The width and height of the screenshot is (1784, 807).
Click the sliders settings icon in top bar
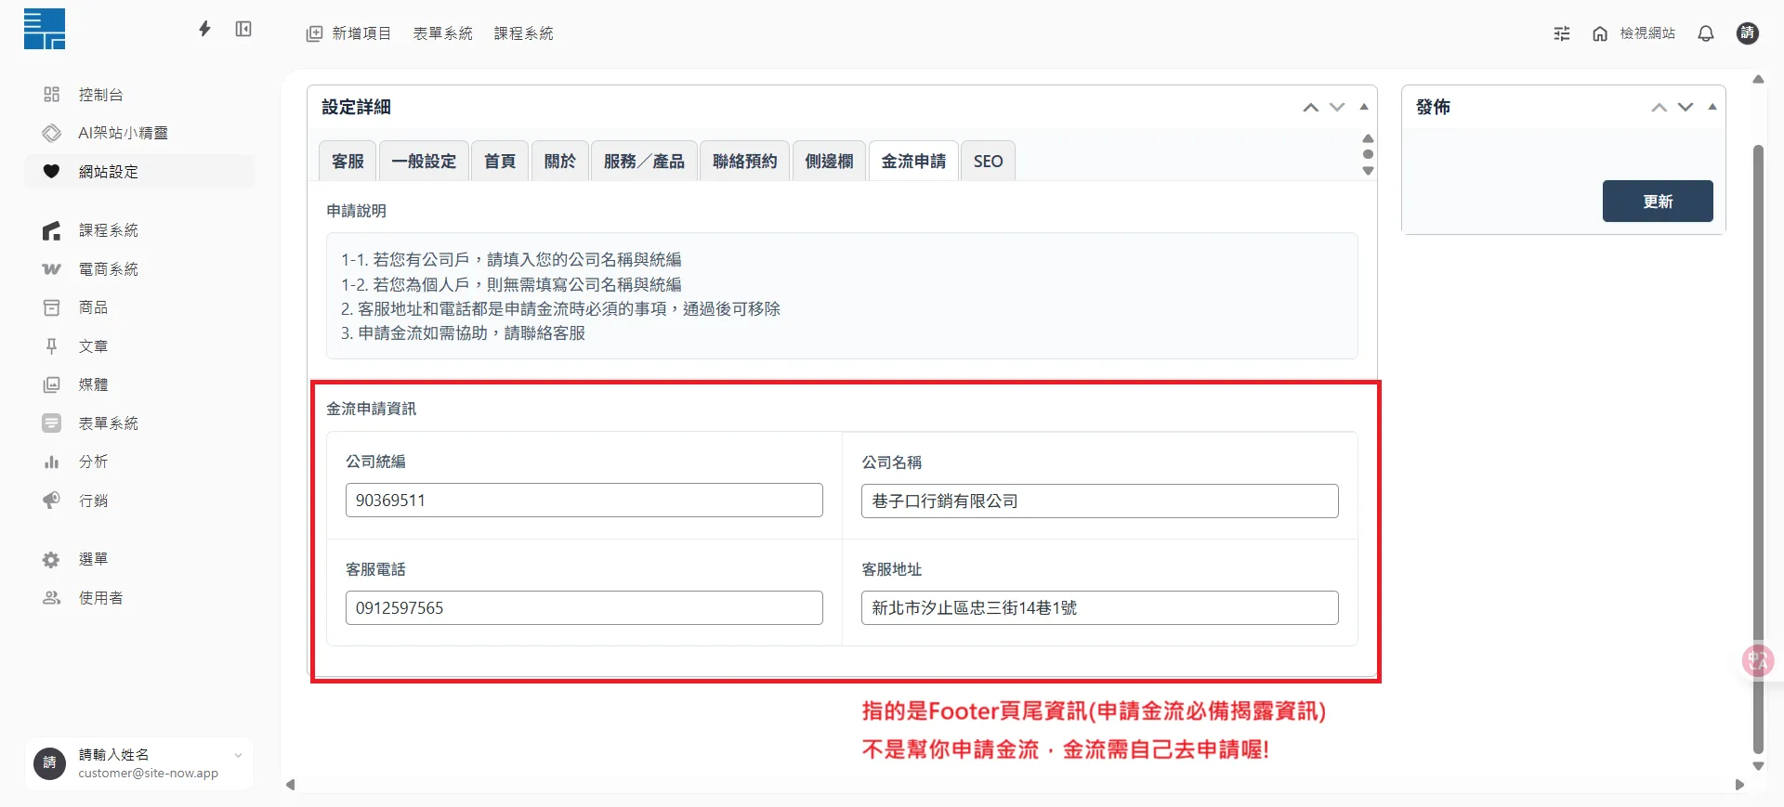tap(1562, 33)
